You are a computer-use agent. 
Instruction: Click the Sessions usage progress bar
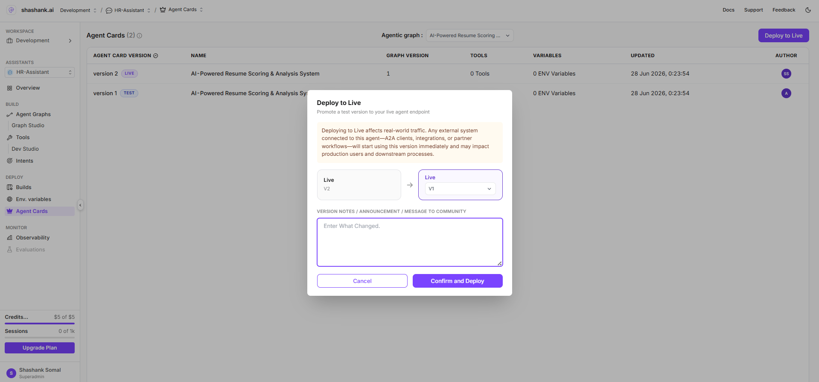40,338
